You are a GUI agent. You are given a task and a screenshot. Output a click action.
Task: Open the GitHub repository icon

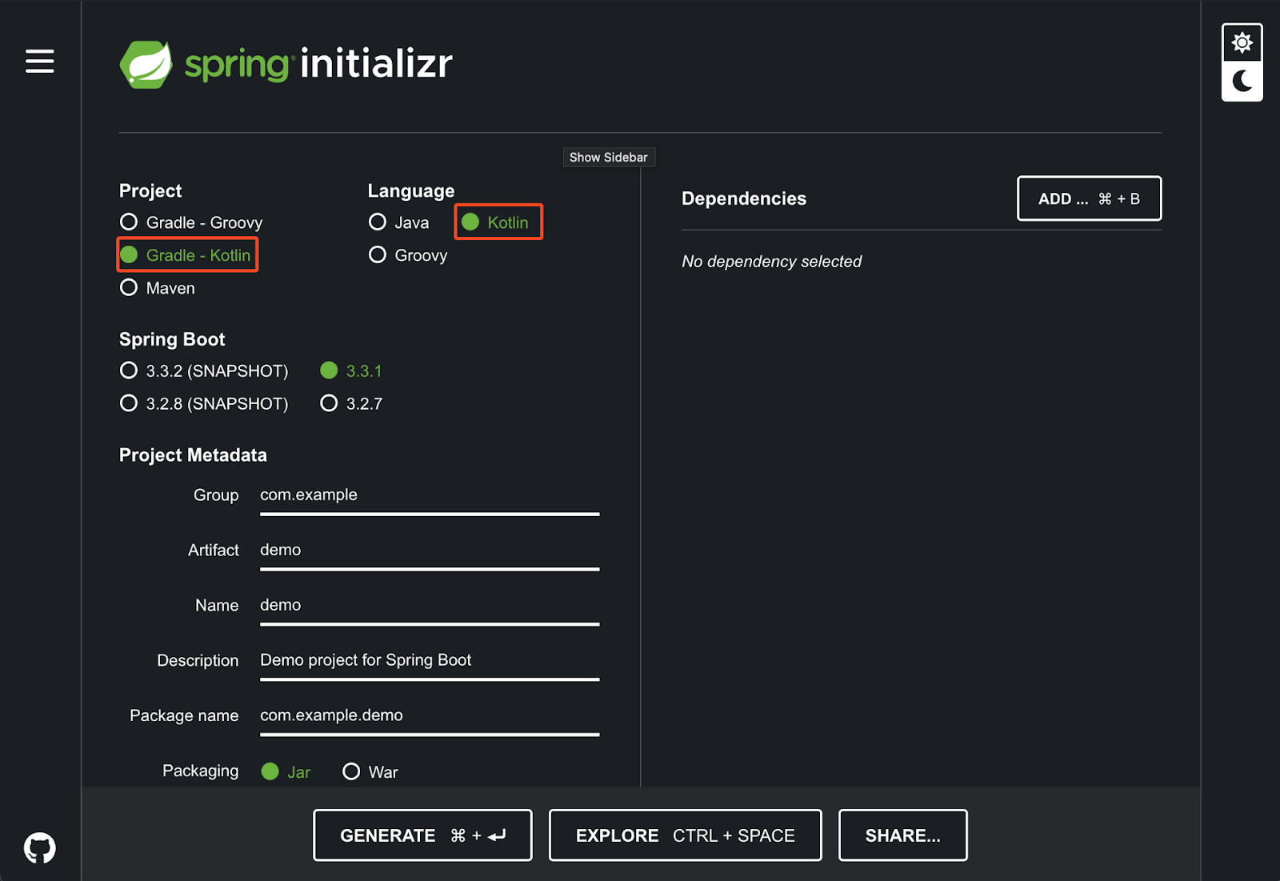point(40,847)
